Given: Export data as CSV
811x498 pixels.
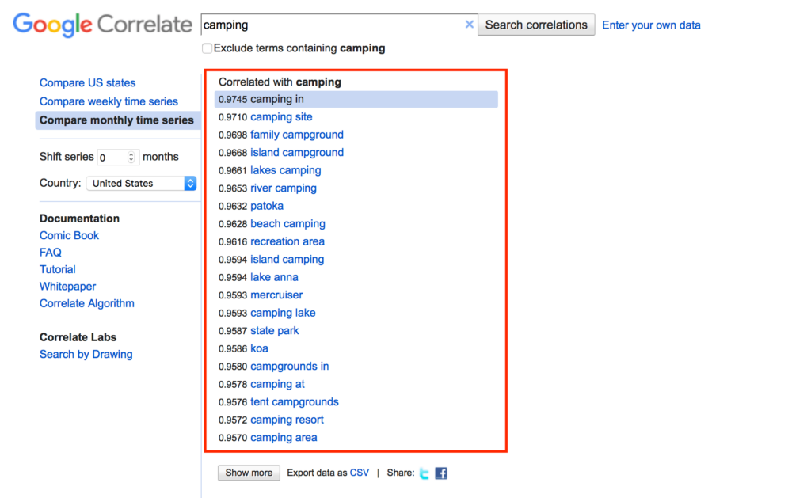Looking at the screenshot, I should 359,472.
